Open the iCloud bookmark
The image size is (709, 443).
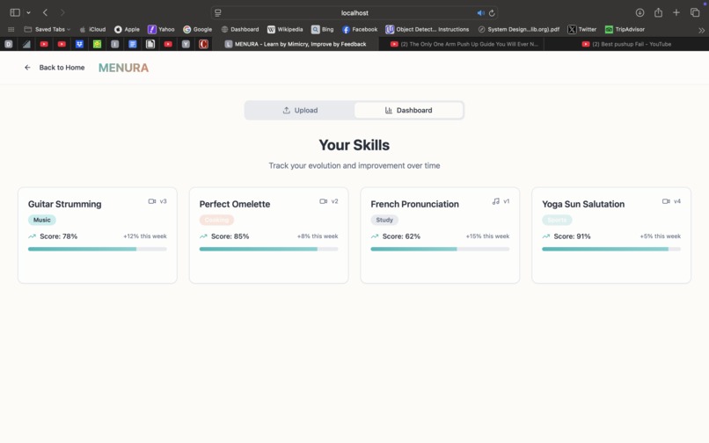pyautogui.click(x=92, y=29)
